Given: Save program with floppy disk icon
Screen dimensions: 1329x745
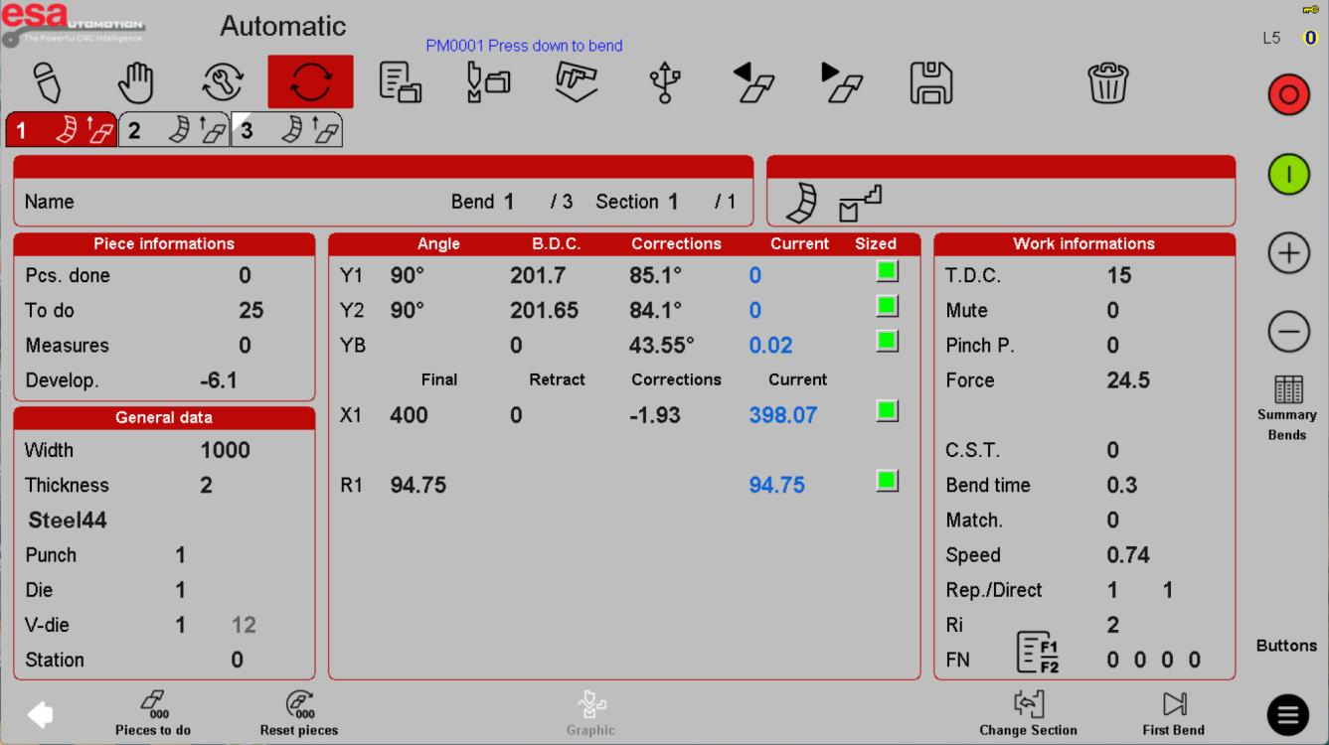Looking at the screenshot, I should [931, 82].
